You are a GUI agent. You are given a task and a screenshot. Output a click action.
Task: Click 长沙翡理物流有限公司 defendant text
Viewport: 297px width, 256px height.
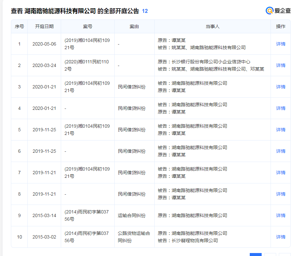coord(195,240)
